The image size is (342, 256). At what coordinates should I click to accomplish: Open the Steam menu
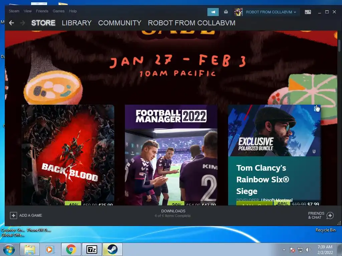click(x=14, y=11)
